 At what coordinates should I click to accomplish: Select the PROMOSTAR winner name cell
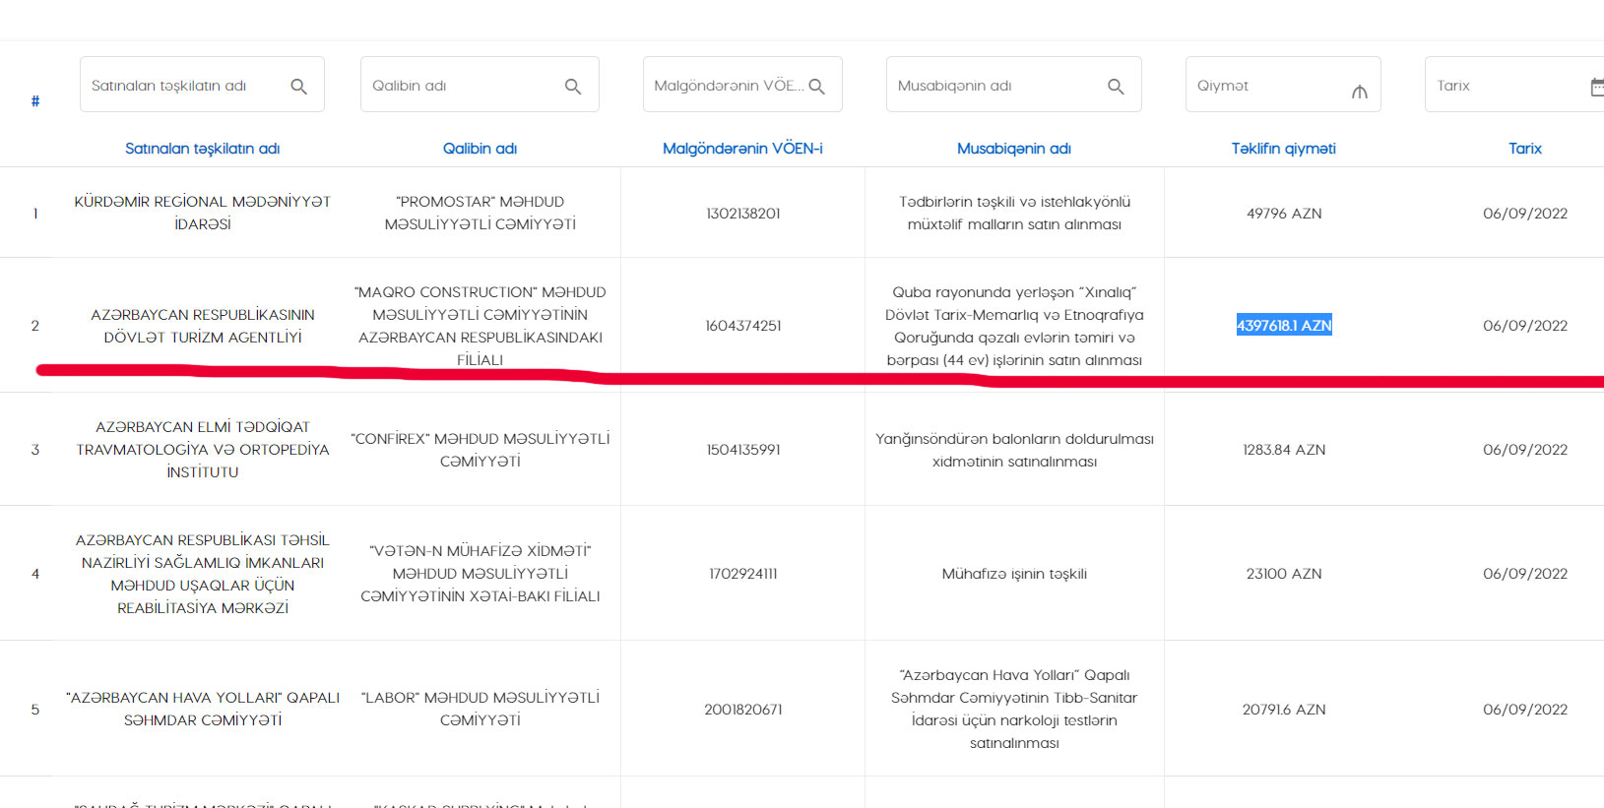pyautogui.click(x=480, y=213)
